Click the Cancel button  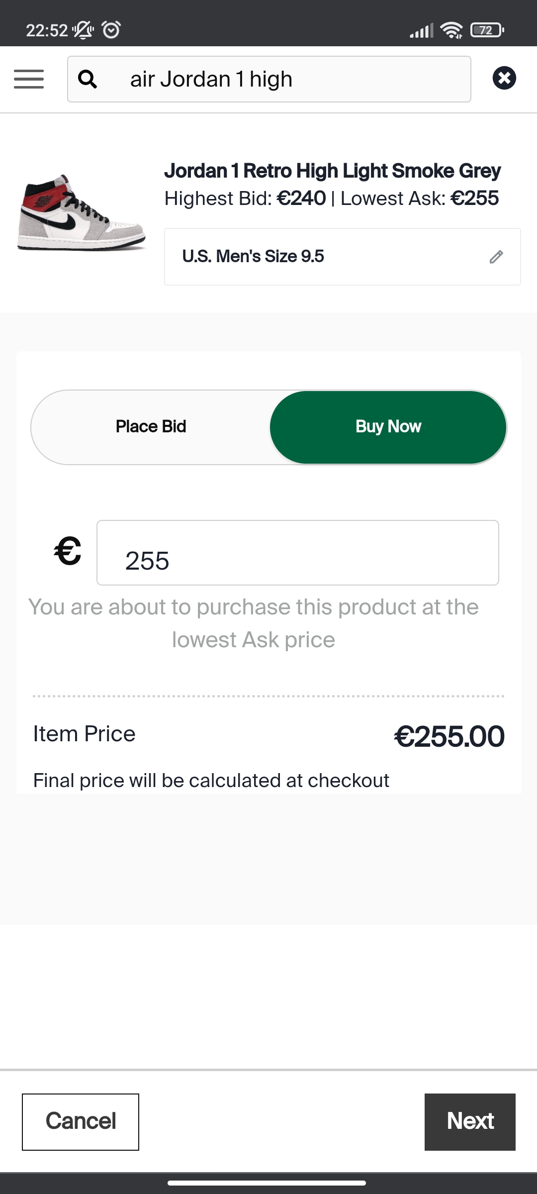(x=81, y=1122)
